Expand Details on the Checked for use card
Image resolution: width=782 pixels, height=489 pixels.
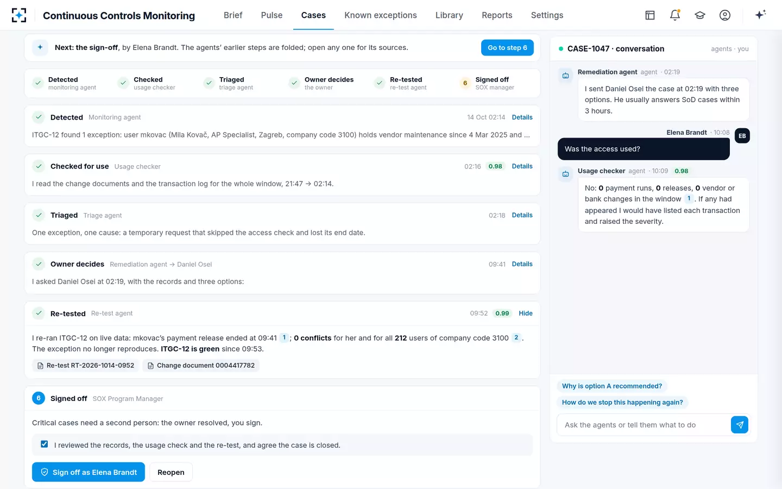(x=522, y=166)
